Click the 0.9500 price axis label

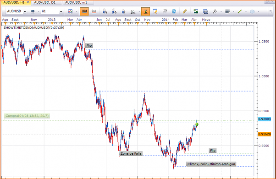264,111
